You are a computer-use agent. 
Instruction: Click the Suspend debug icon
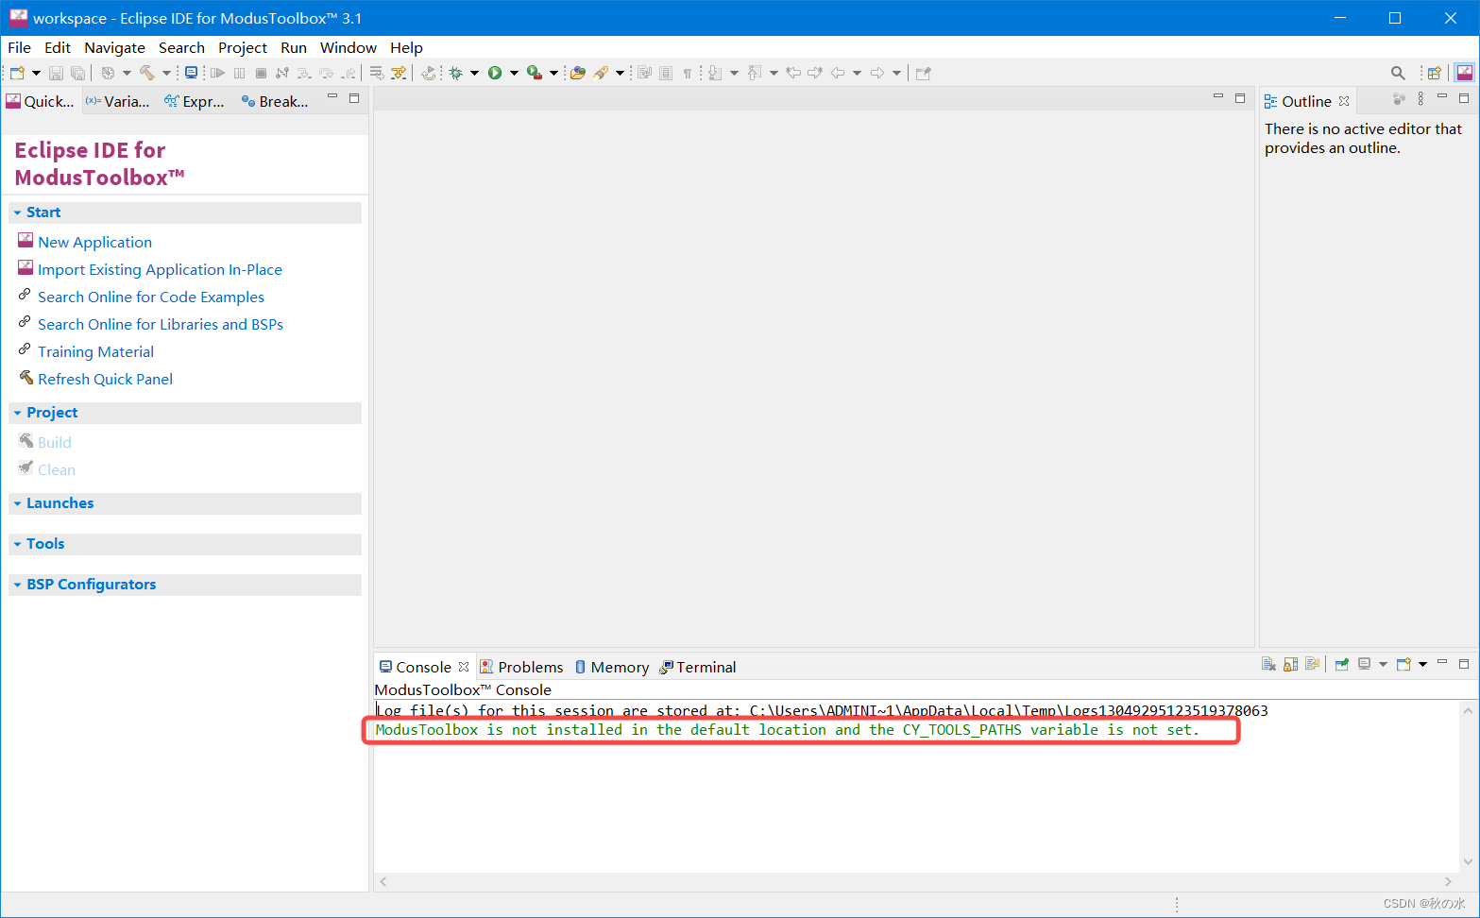(x=239, y=73)
